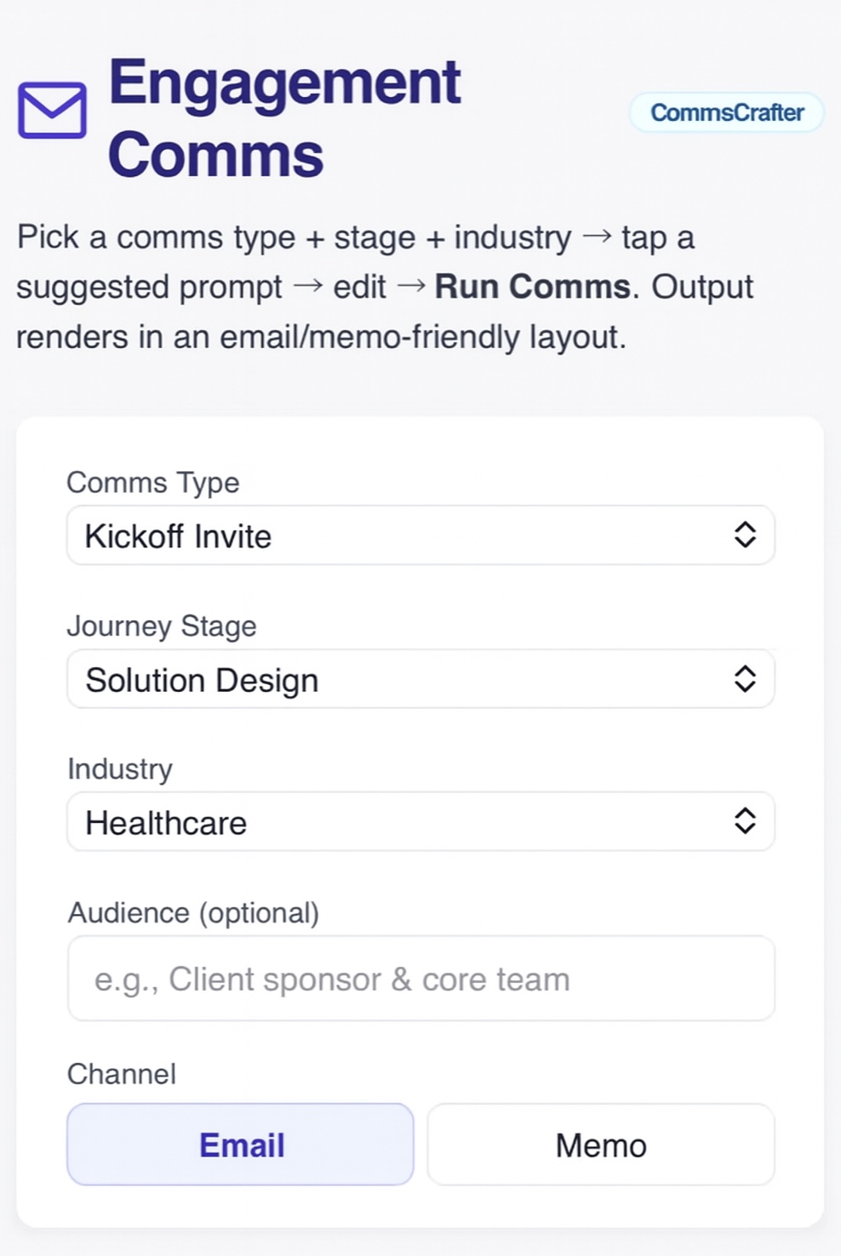Screen dimensions: 841x1256
Task: Click the Journey Stage chevron arrows
Action: 745,678
